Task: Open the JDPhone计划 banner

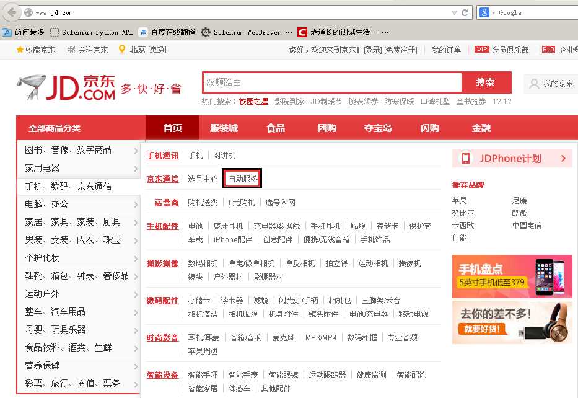Action: [x=512, y=158]
